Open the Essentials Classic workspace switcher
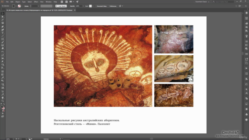Viewport: 249px width, 140px height. [x=202, y=2]
